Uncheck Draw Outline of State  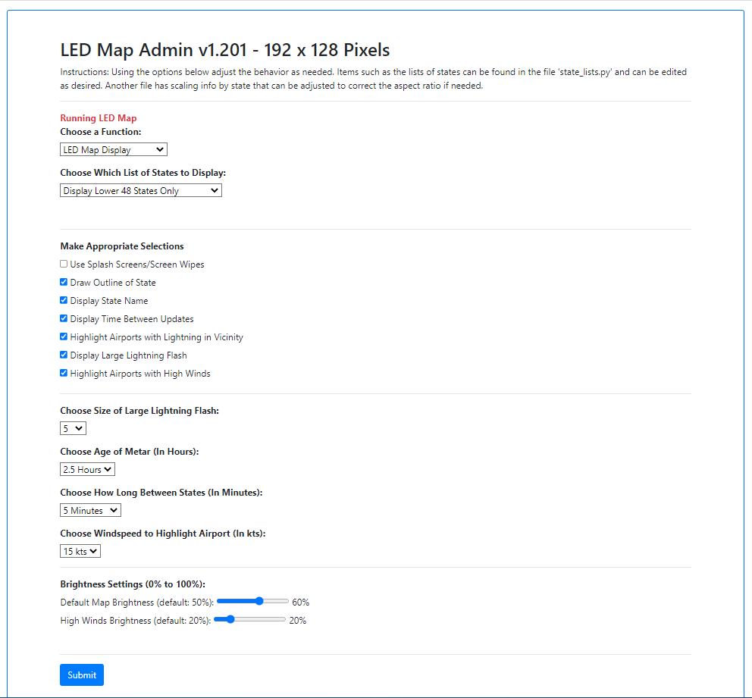coord(64,283)
